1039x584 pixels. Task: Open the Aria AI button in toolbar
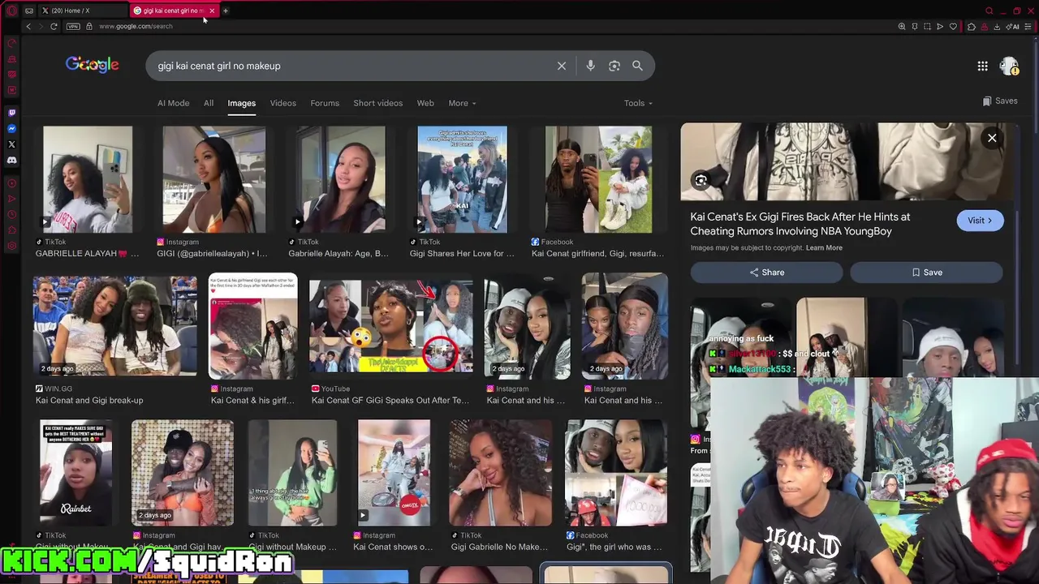point(1012,26)
